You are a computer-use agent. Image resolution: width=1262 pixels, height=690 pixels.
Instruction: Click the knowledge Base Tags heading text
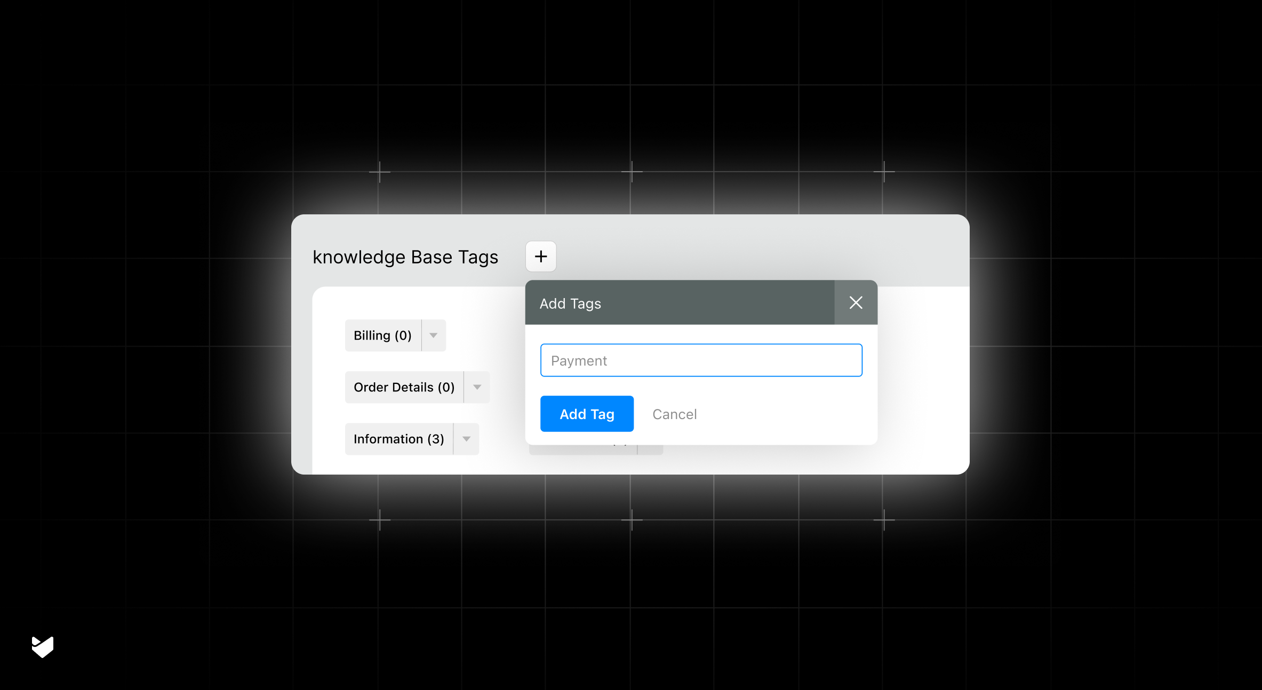point(405,257)
